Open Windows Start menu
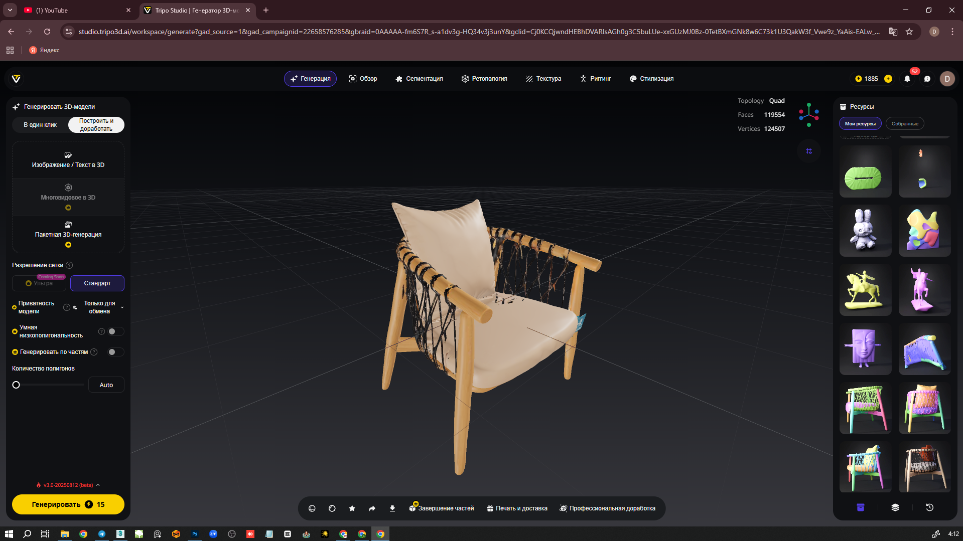 point(9,534)
